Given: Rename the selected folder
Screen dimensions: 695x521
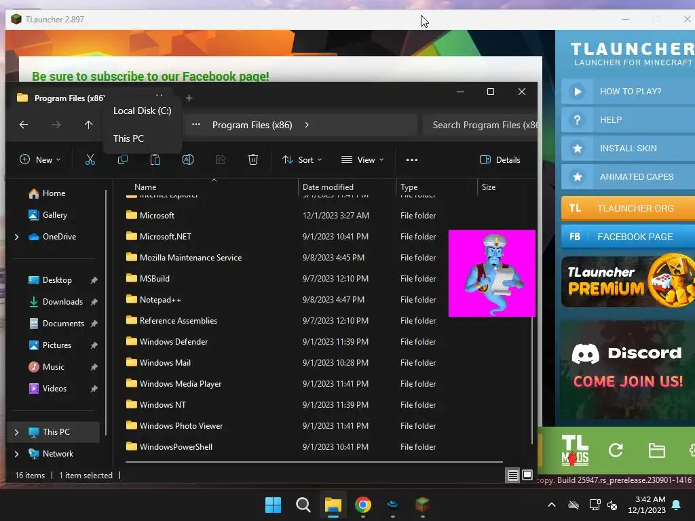Looking at the screenshot, I should coord(188,159).
